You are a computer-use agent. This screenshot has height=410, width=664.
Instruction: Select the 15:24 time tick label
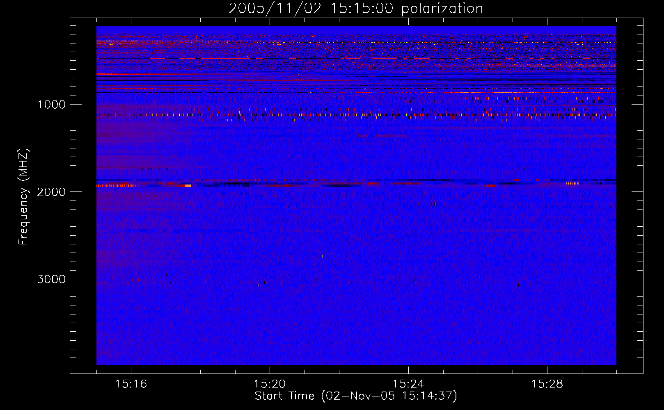(x=408, y=384)
